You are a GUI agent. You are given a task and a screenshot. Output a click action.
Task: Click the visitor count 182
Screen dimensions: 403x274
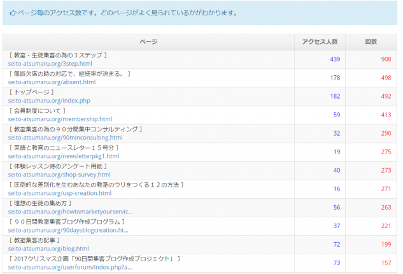(x=335, y=96)
